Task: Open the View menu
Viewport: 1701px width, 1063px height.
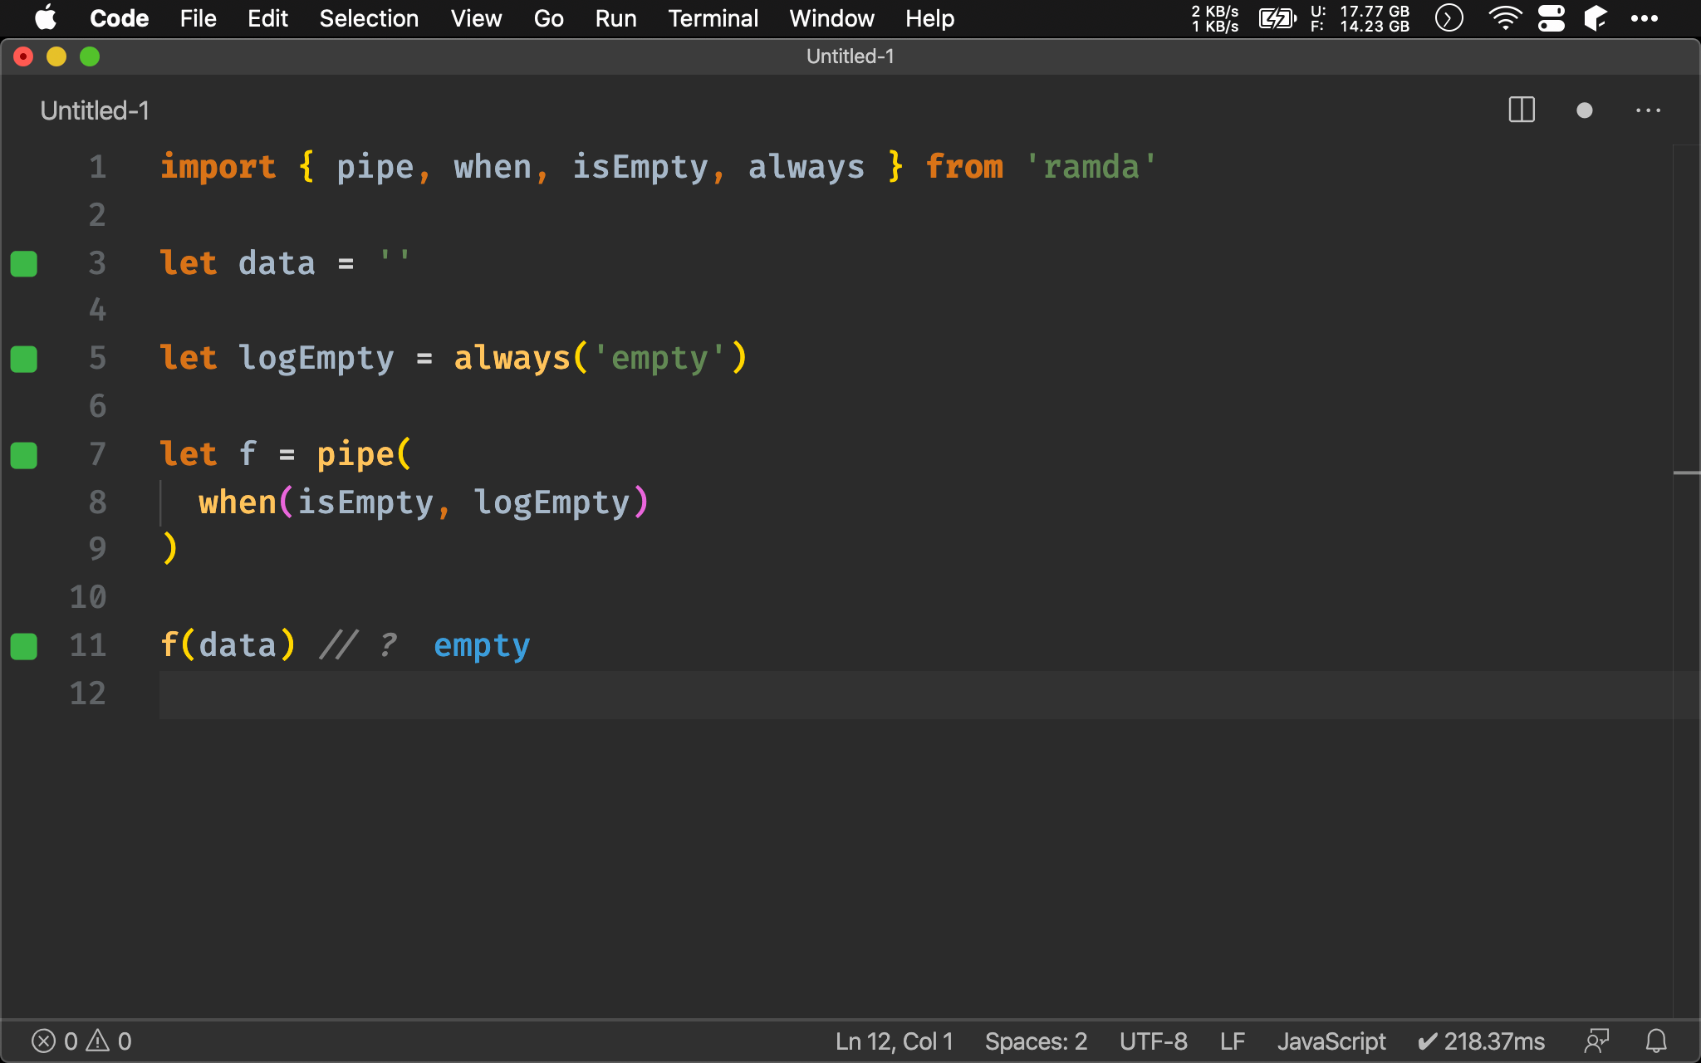Action: pos(476,18)
